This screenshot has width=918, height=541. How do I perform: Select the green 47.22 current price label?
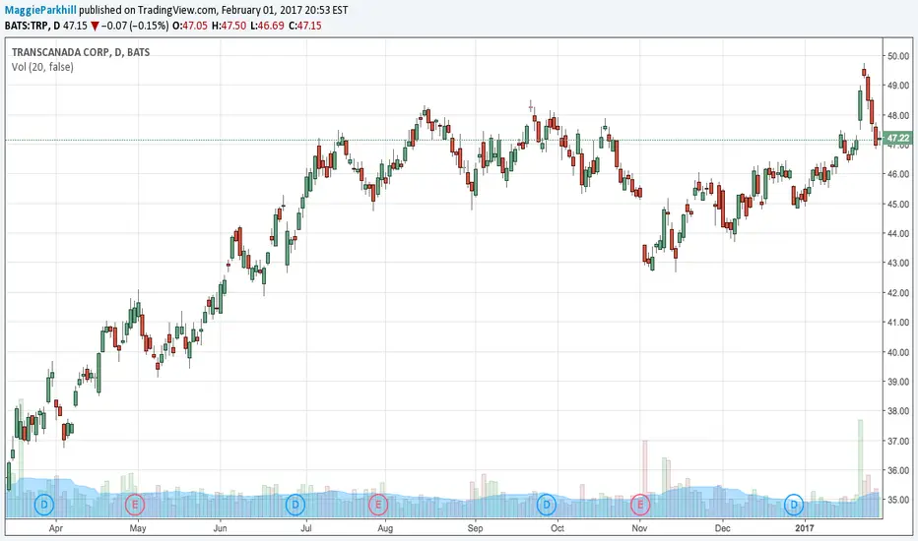(x=898, y=139)
